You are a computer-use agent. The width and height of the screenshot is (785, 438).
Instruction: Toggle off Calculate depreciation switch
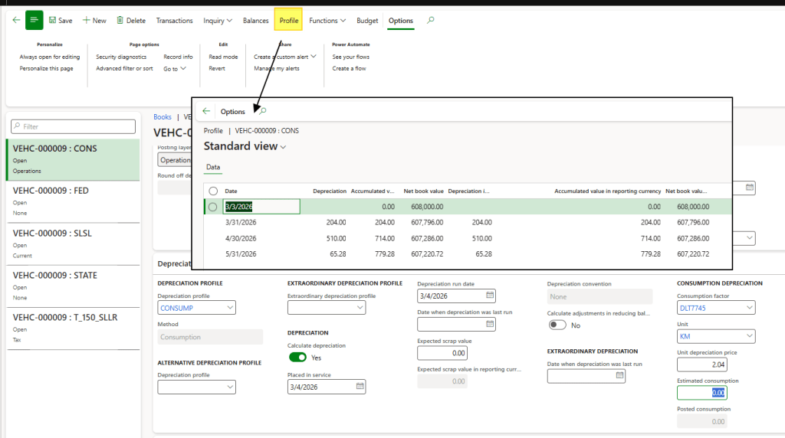point(297,358)
